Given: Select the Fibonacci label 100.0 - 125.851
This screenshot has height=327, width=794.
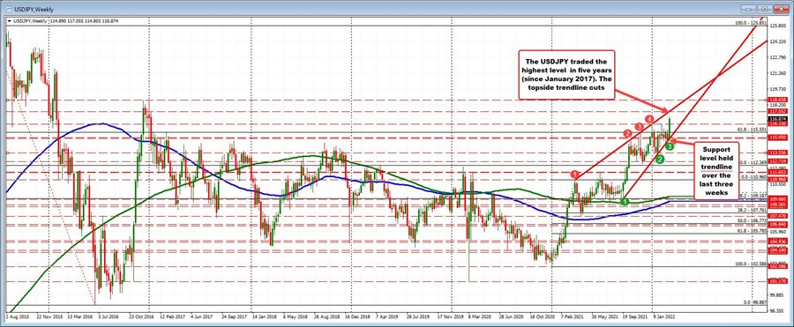Looking at the screenshot, I should (x=751, y=23).
